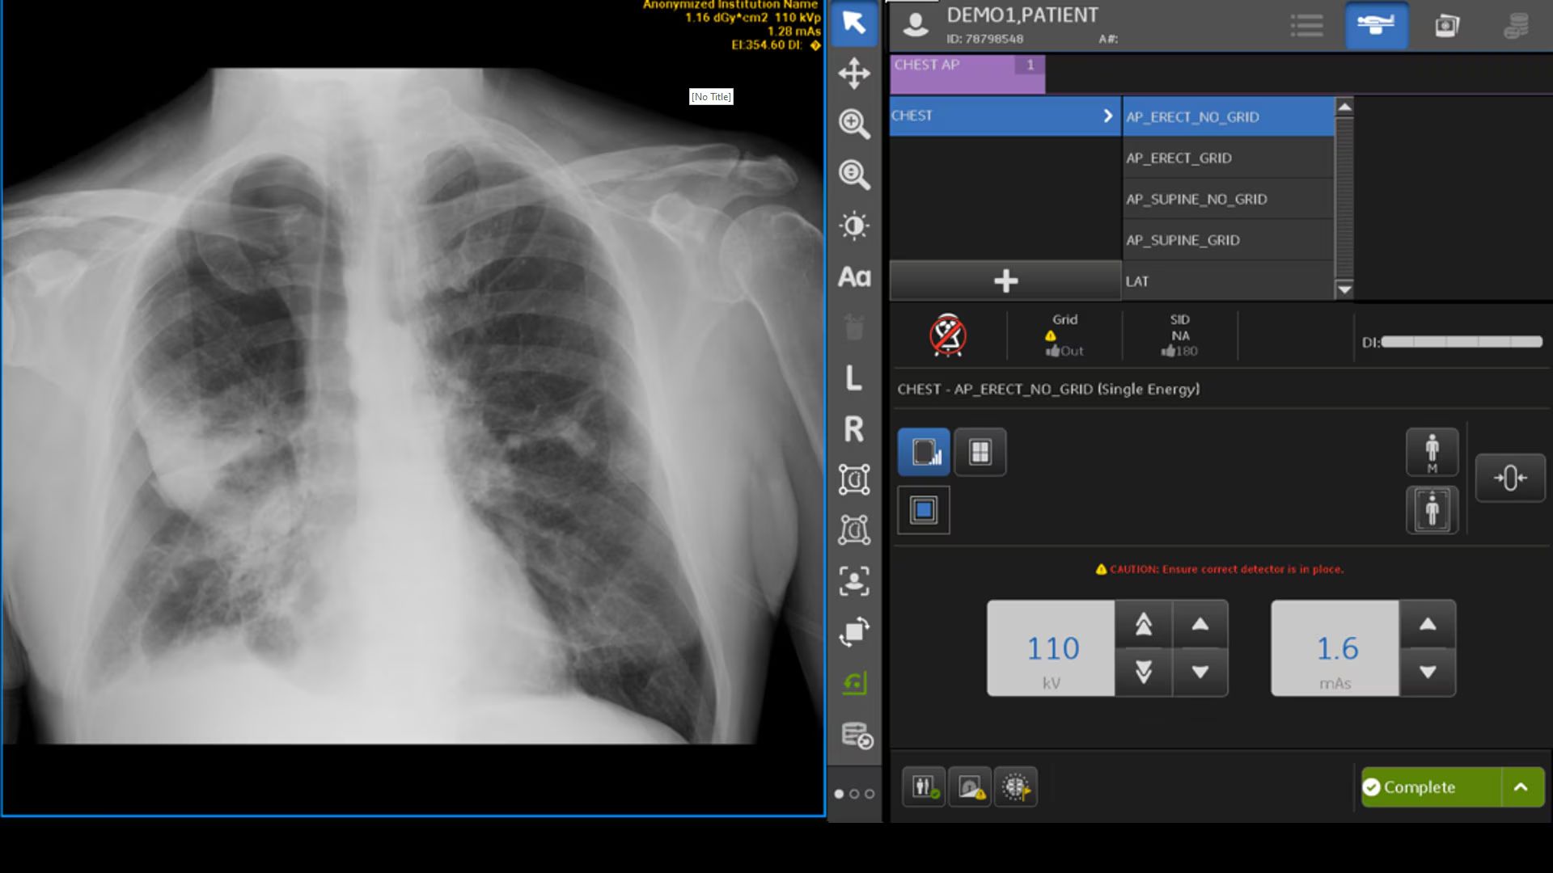Viewport: 1553px width, 873px height.
Task: Place the L side marker
Action: pyautogui.click(x=853, y=378)
